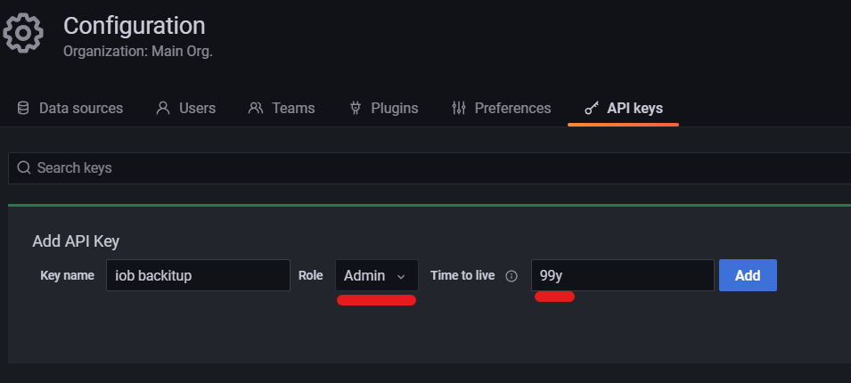Open the Users tab
The width and height of the screenshot is (851, 383).
click(x=197, y=109)
